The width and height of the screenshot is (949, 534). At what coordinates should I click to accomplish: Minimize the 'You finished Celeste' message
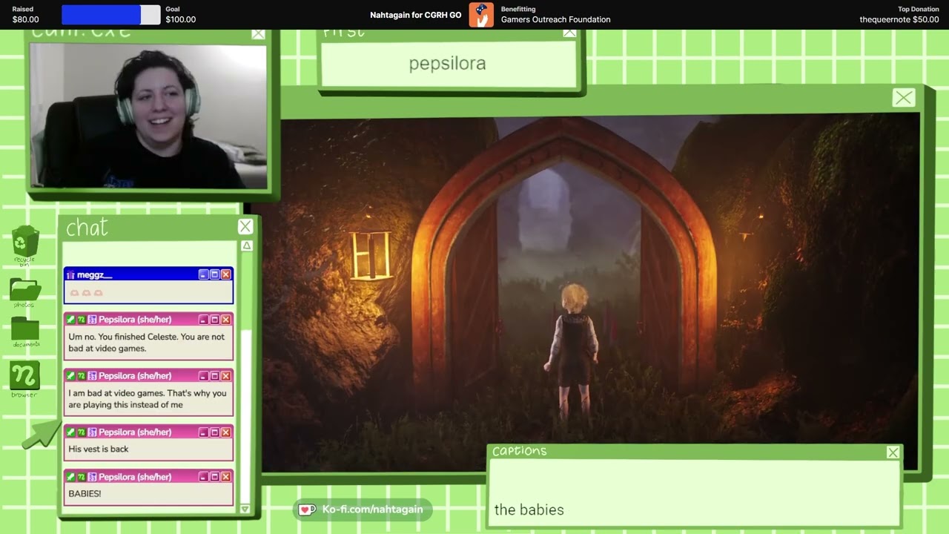(x=203, y=320)
